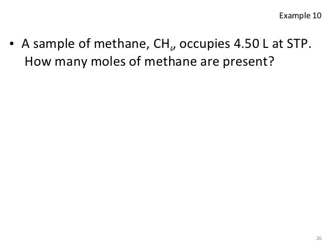The image size is (325, 244).
Task: Click the value '4.50' in the text
Action: (247, 44)
